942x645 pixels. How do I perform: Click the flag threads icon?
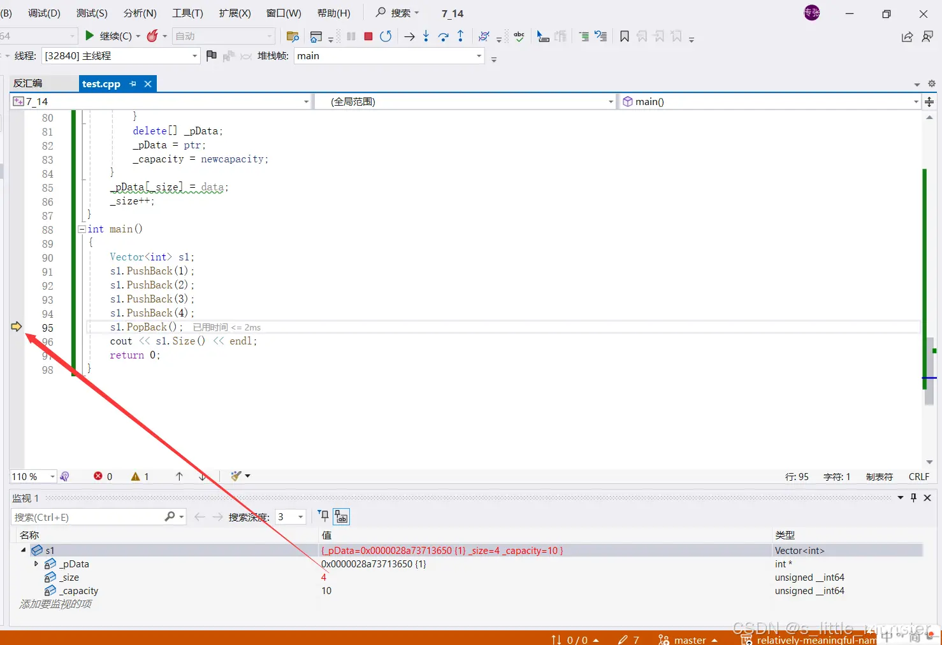tap(212, 56)
